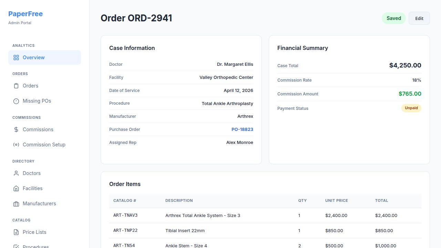Click the Overview grid icon in sidebar
Image resolution: width=441 pixels, height=248 pixels.
[x=16, y=58]
